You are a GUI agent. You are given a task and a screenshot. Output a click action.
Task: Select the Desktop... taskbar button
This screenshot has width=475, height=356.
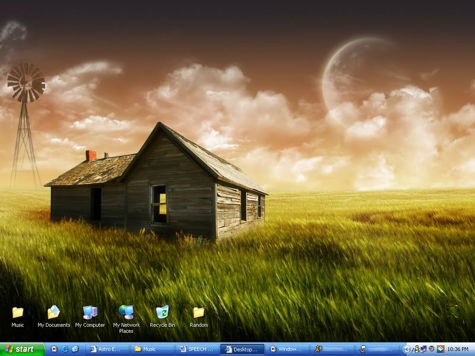[242, 349]
